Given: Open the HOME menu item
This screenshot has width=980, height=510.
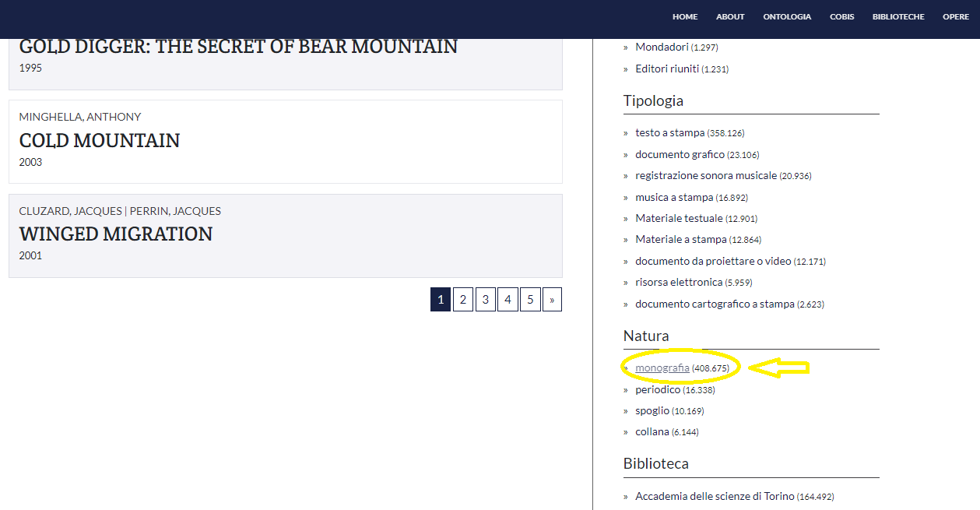Looking at the screenshot, I should [x=685, y=16].
